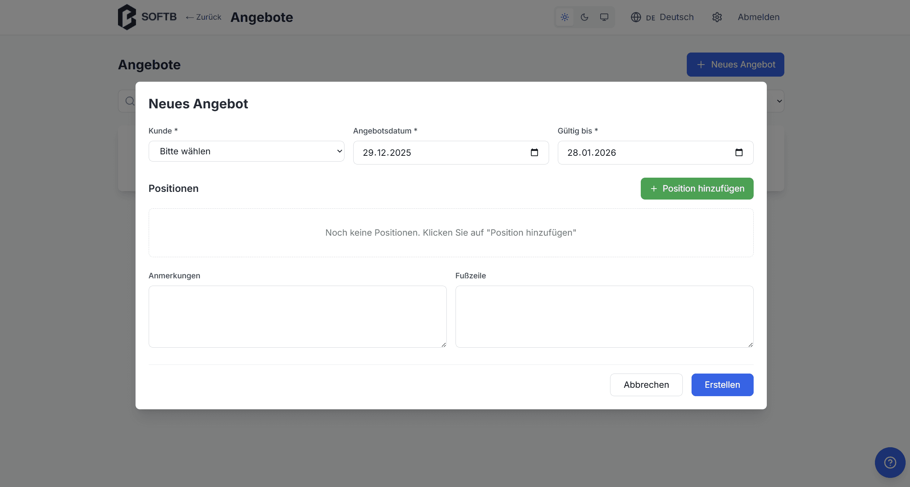Click Abmelden to log out
The image size is (910, 487).
758,17
